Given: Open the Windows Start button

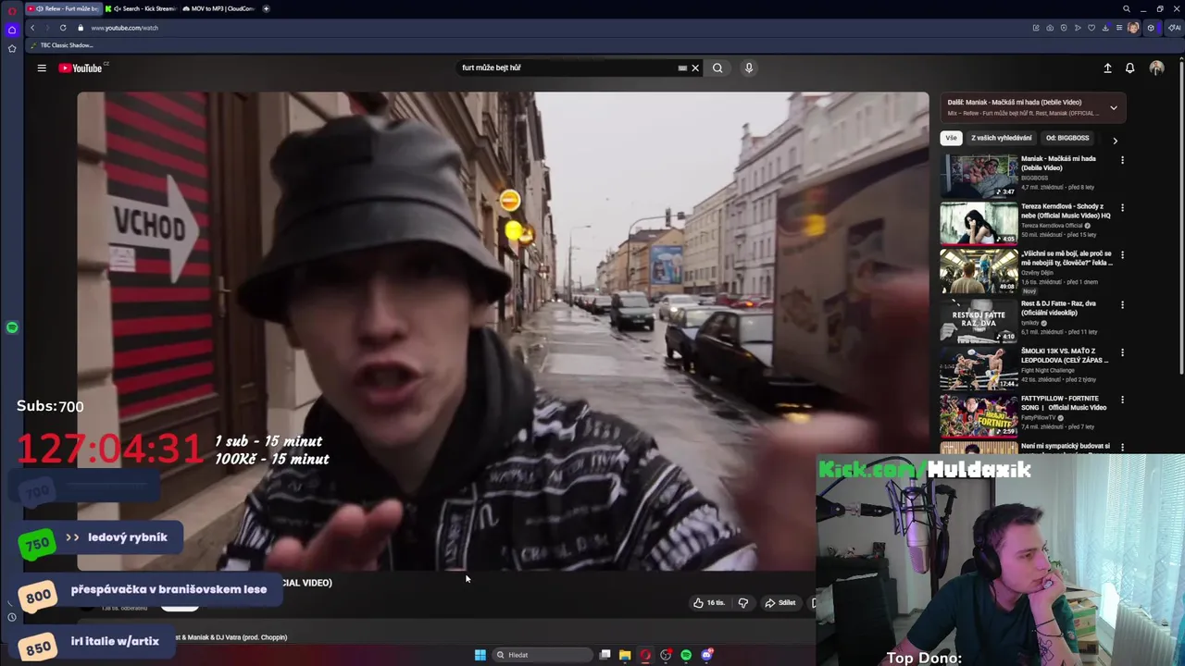Looking at the screenshot, I should [x=480, y=655].
